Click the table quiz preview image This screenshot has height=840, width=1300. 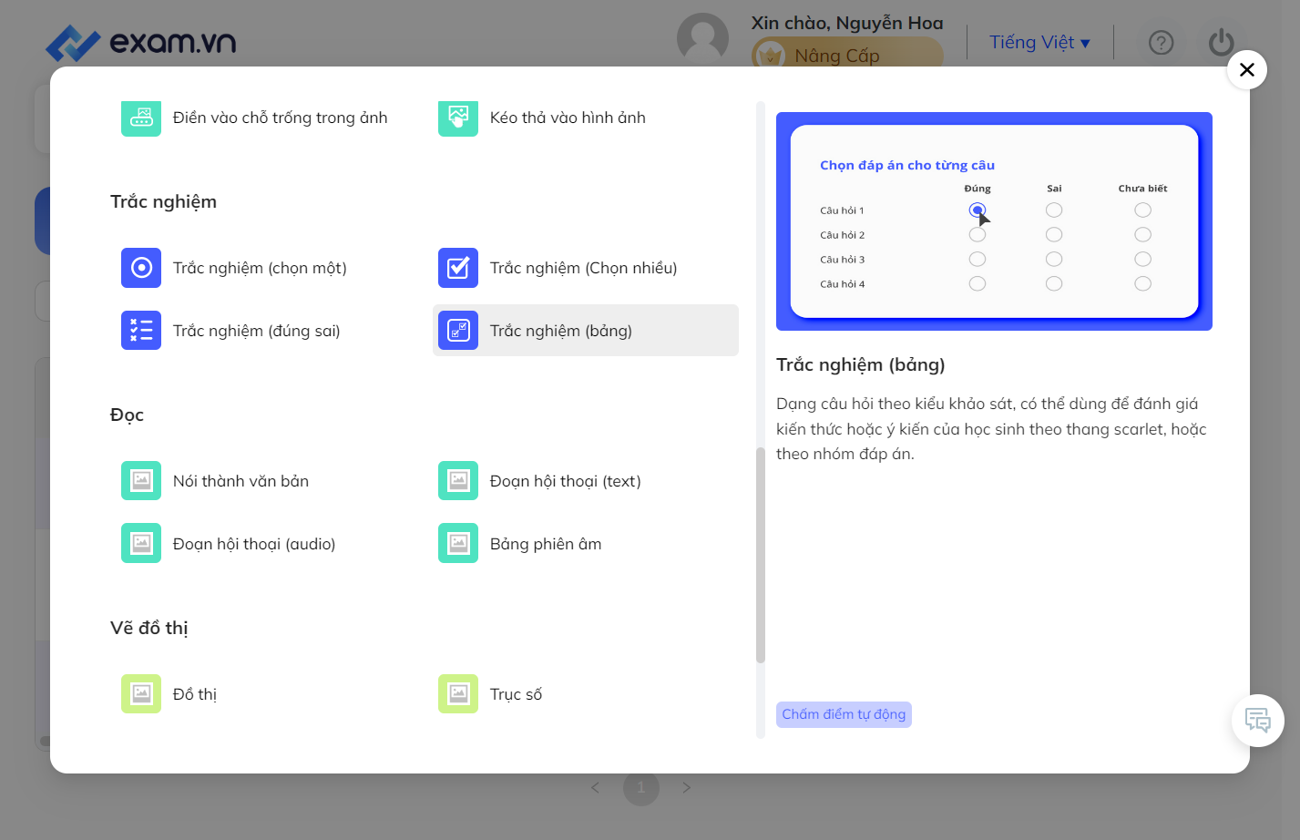[x=994, y=221]
